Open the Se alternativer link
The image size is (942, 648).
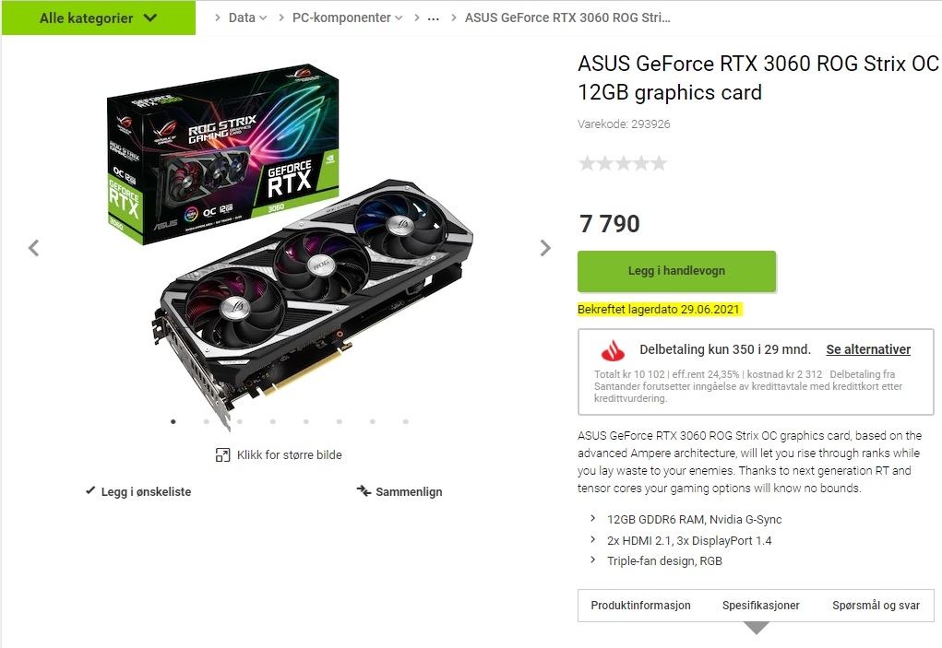point(868,349)
